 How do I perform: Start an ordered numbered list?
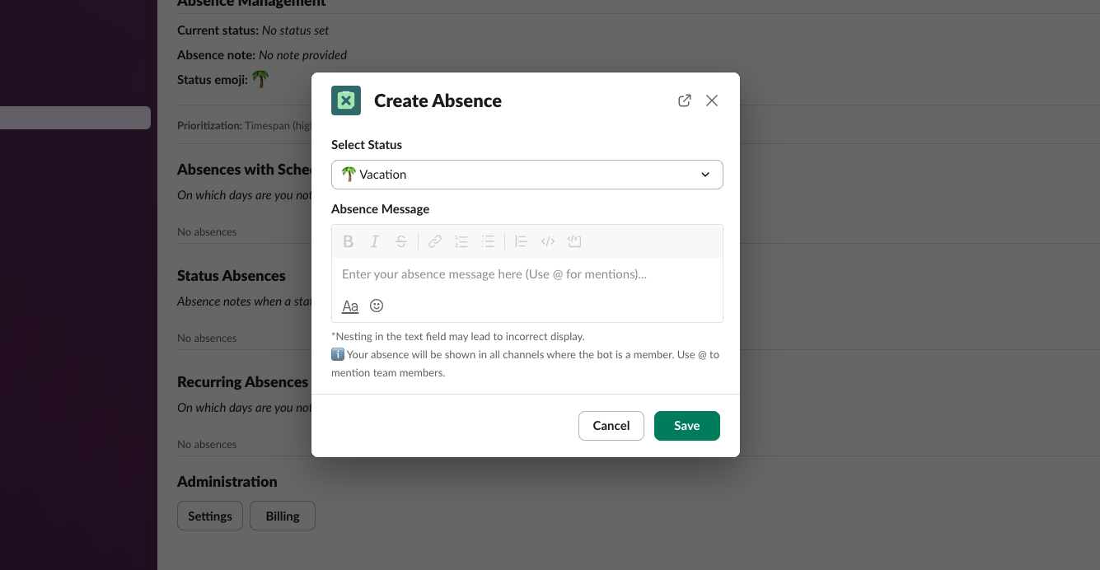pos(461,241)
